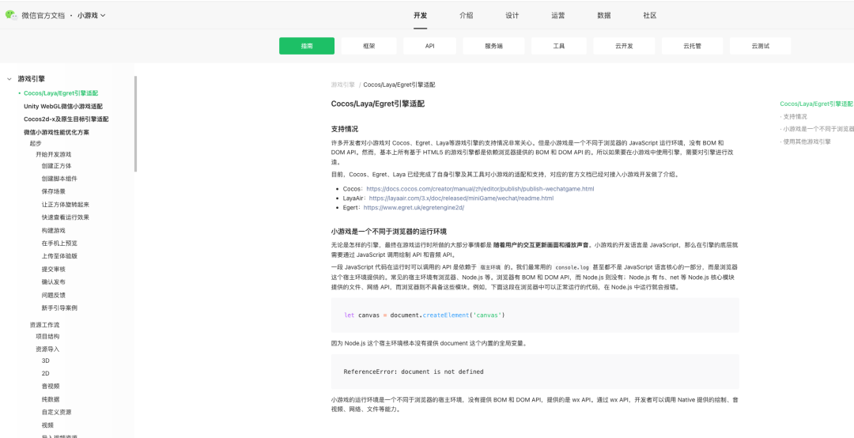Image resolution: width=854 pixels, height=438 pixels.
Task: Open the 框架 section button
Action: [368, 46]
